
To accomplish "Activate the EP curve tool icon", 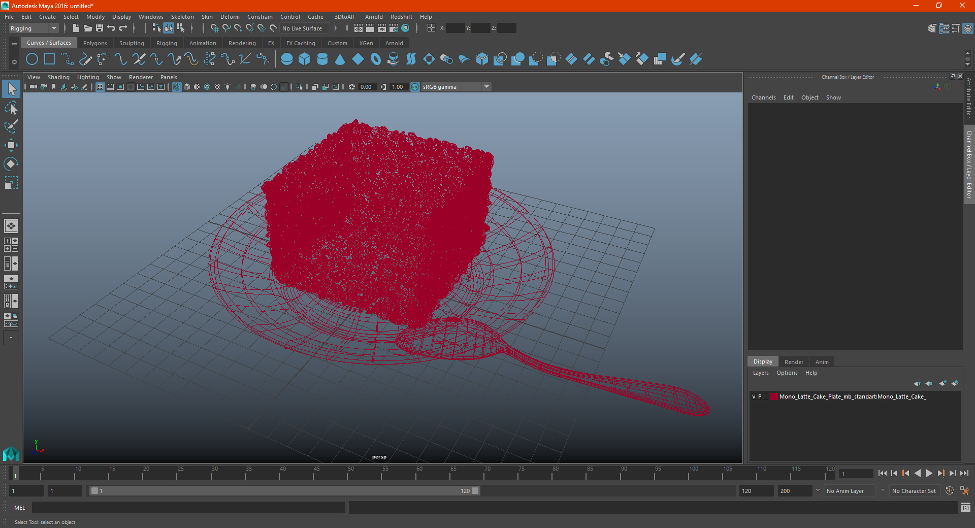I will (68, 59).
